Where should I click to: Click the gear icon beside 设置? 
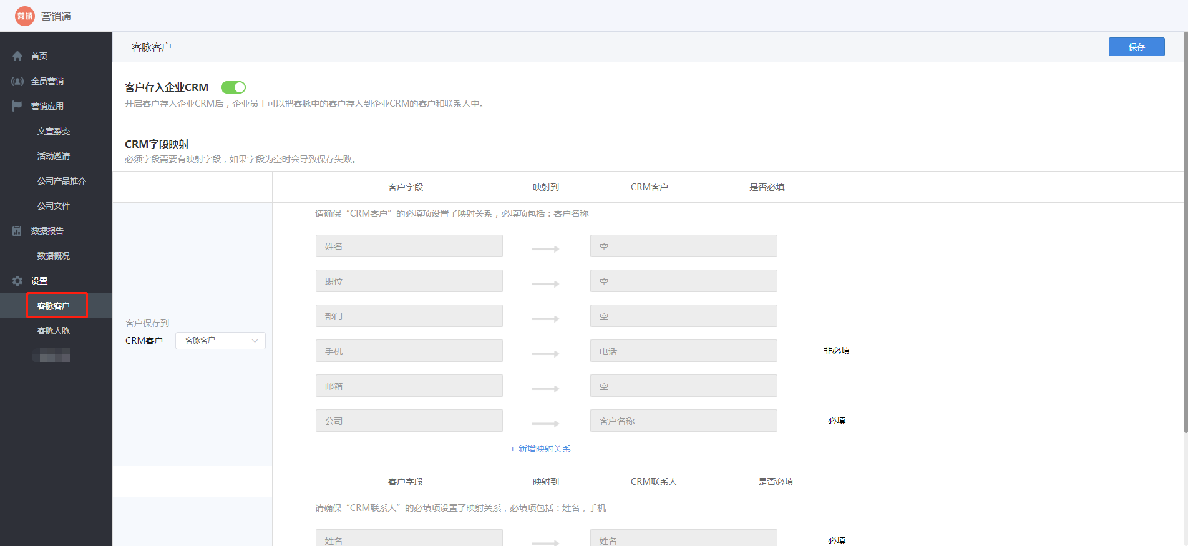click(x=17, y=281)
